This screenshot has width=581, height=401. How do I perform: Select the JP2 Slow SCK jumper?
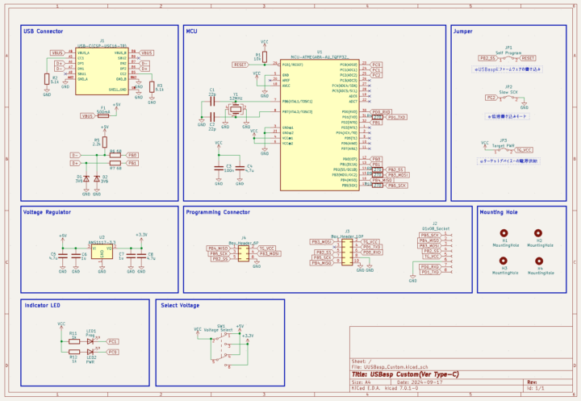509,98
